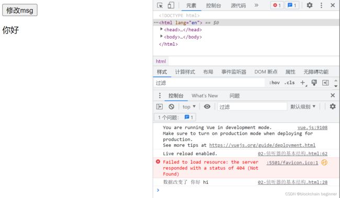
Task: Toggle the .cls classes button
Action: [x=290, y=83]
